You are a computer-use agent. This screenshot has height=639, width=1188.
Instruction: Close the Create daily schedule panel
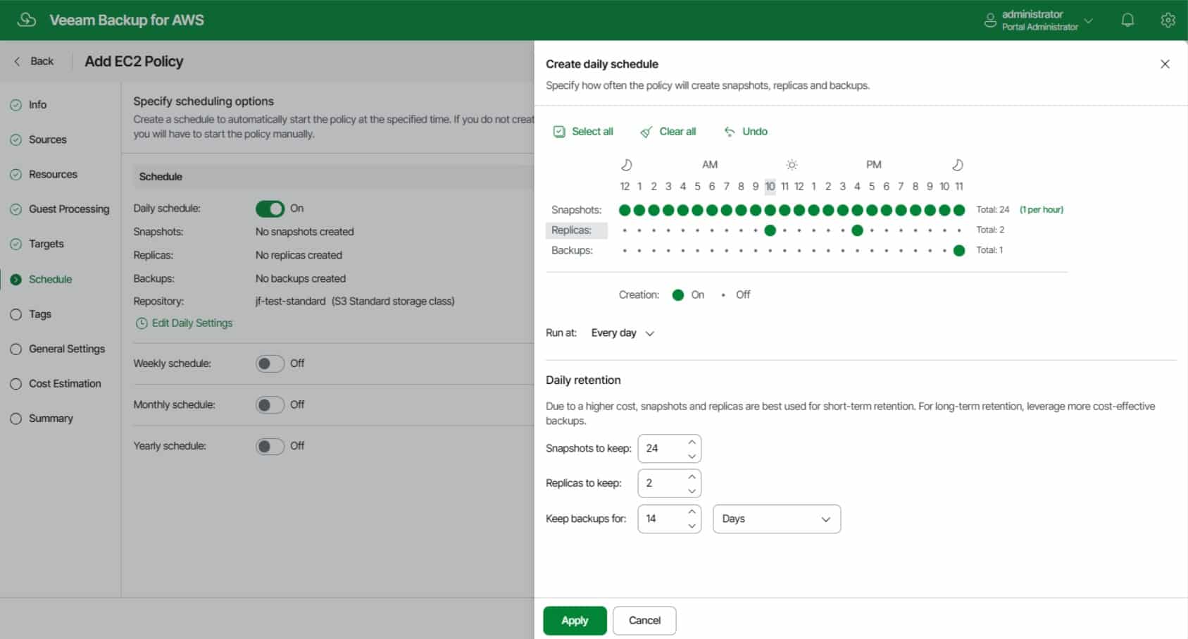pos(1165,64)
